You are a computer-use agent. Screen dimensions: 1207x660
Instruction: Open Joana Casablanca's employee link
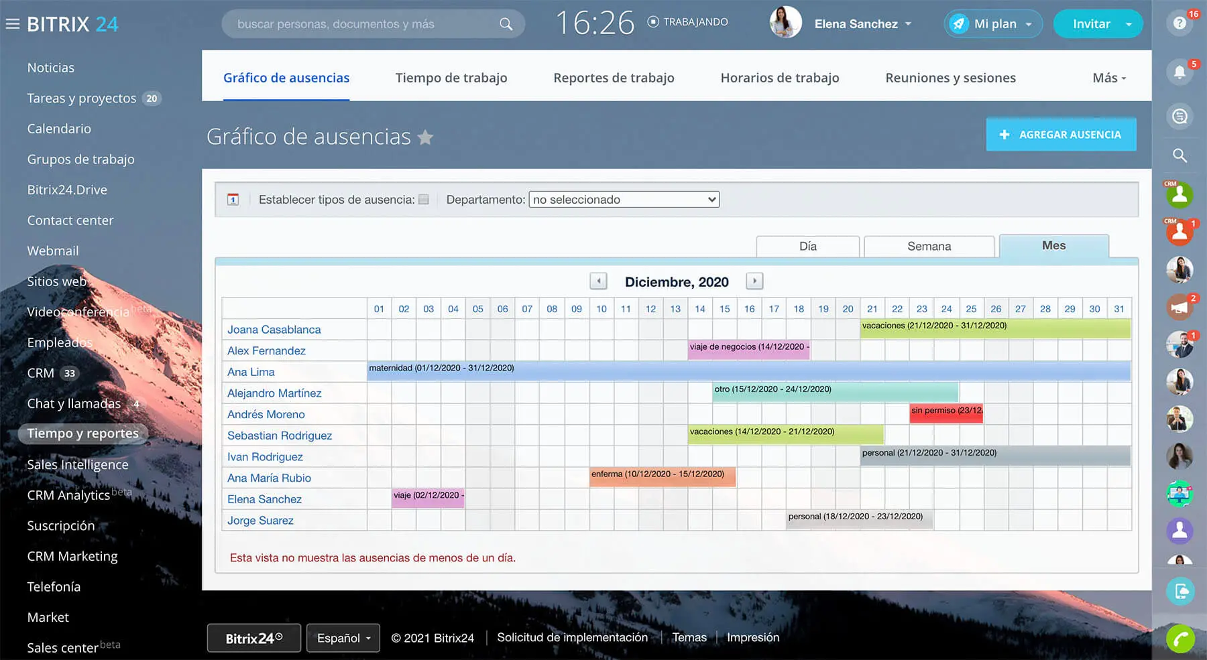[x=274, y=330]
